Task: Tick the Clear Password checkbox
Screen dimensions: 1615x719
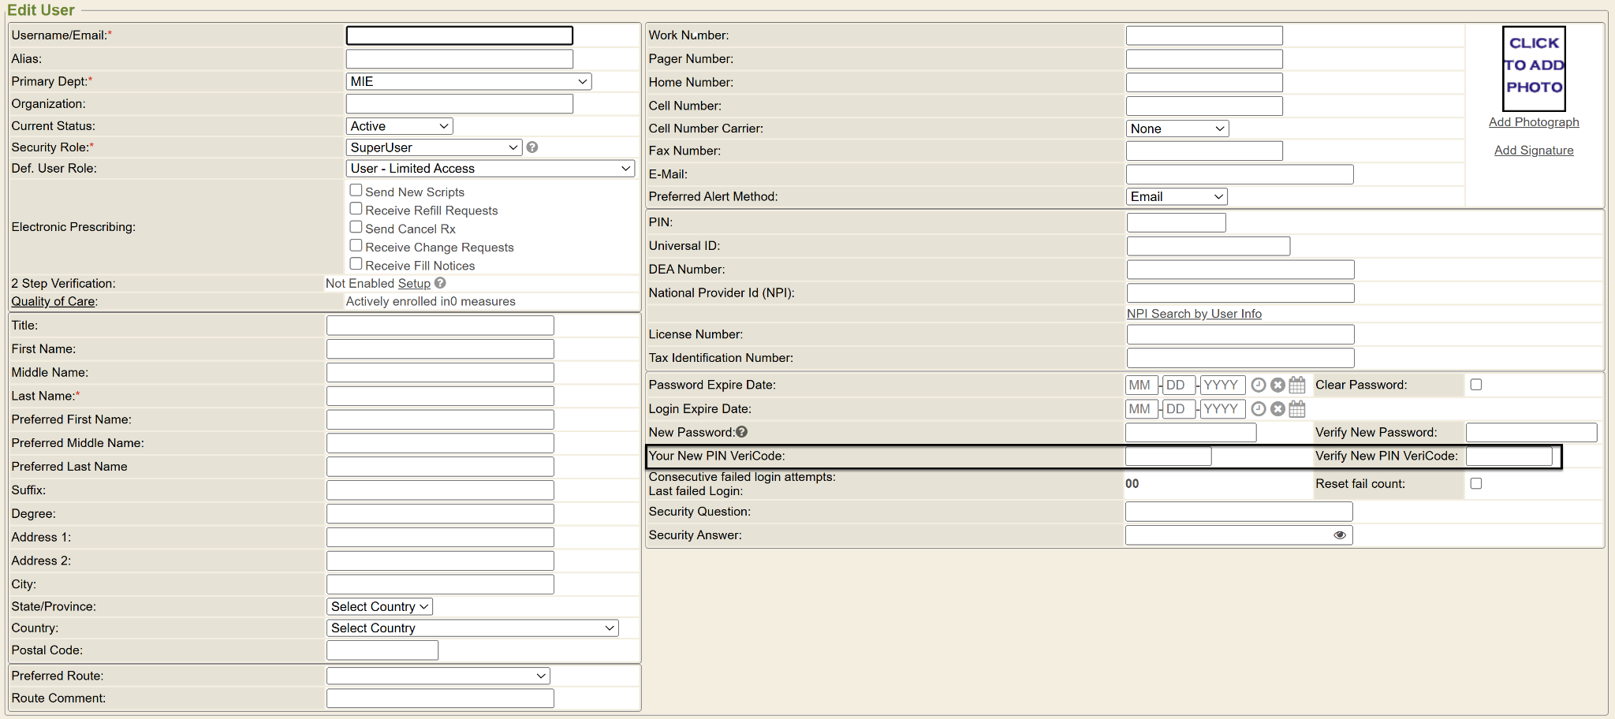Action: pos(1476,385)
